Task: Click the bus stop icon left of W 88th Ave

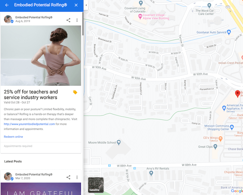Action: 109,165
